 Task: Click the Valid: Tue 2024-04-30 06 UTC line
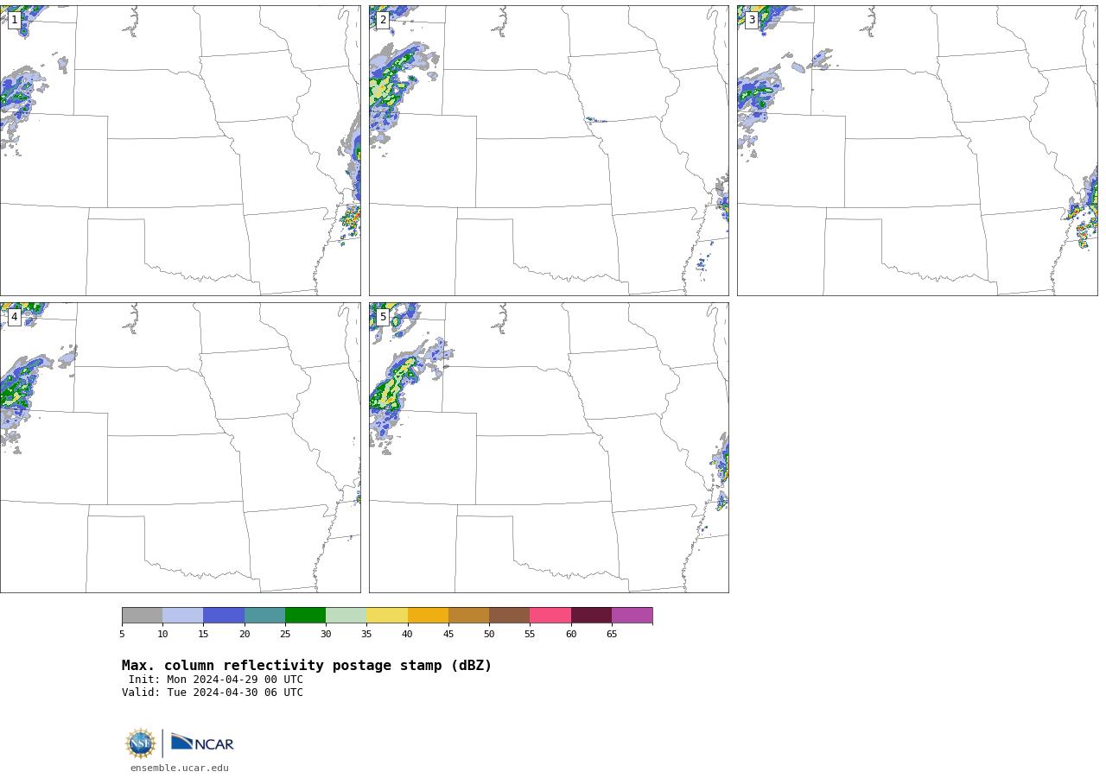pyautogui.click(x=213, y=693)
